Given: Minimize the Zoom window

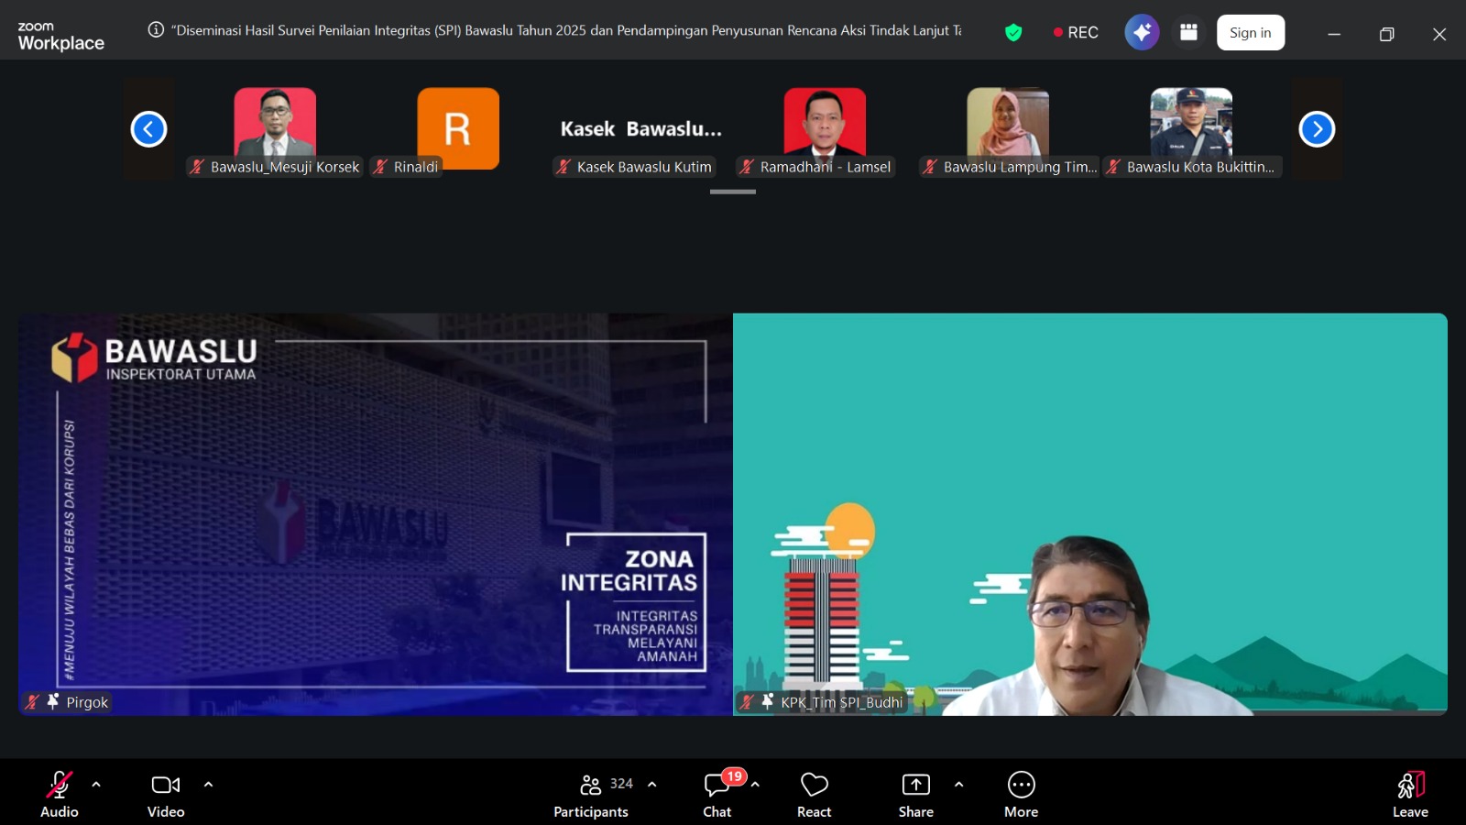Looking at the screenshot, I should tap(1334, 34).
